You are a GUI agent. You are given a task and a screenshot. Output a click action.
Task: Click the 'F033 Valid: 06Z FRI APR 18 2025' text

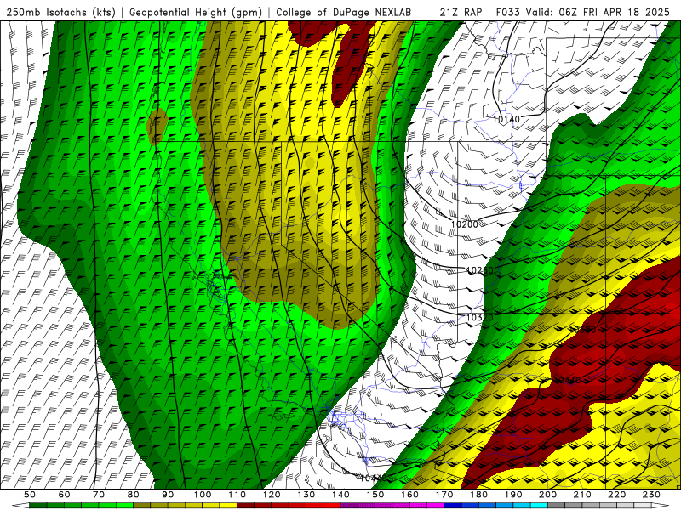pos(582,12)
